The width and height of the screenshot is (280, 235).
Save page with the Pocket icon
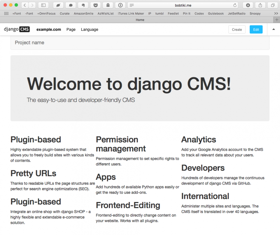coord(95,5)
